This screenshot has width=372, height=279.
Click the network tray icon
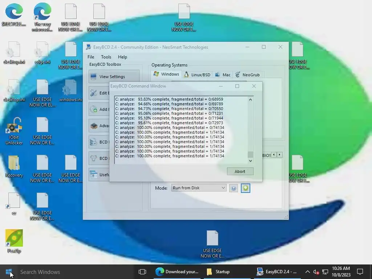tap(325, 272)
